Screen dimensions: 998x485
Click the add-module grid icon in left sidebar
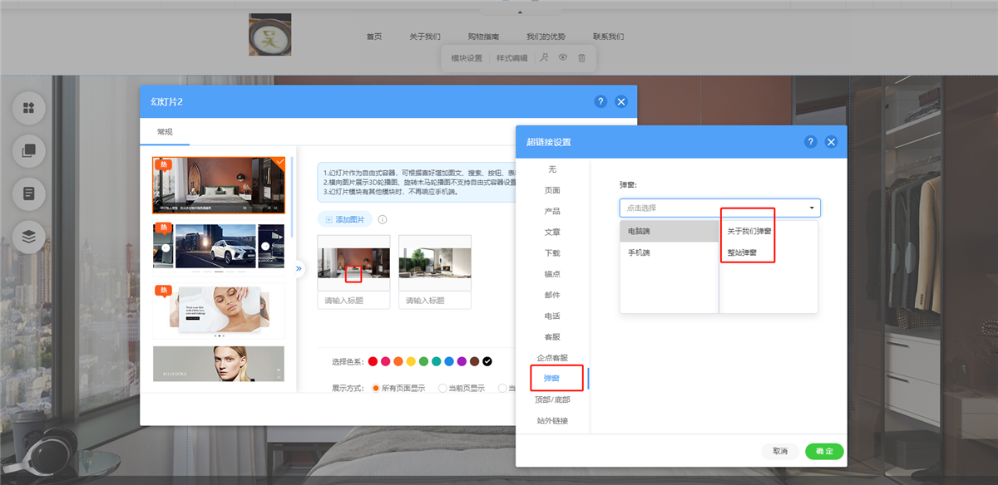point(29,107)
